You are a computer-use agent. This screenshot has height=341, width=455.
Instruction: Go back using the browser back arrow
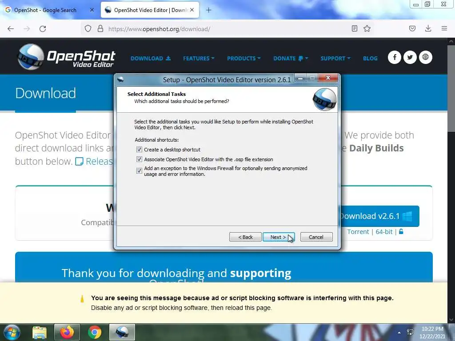click(11, 29)
